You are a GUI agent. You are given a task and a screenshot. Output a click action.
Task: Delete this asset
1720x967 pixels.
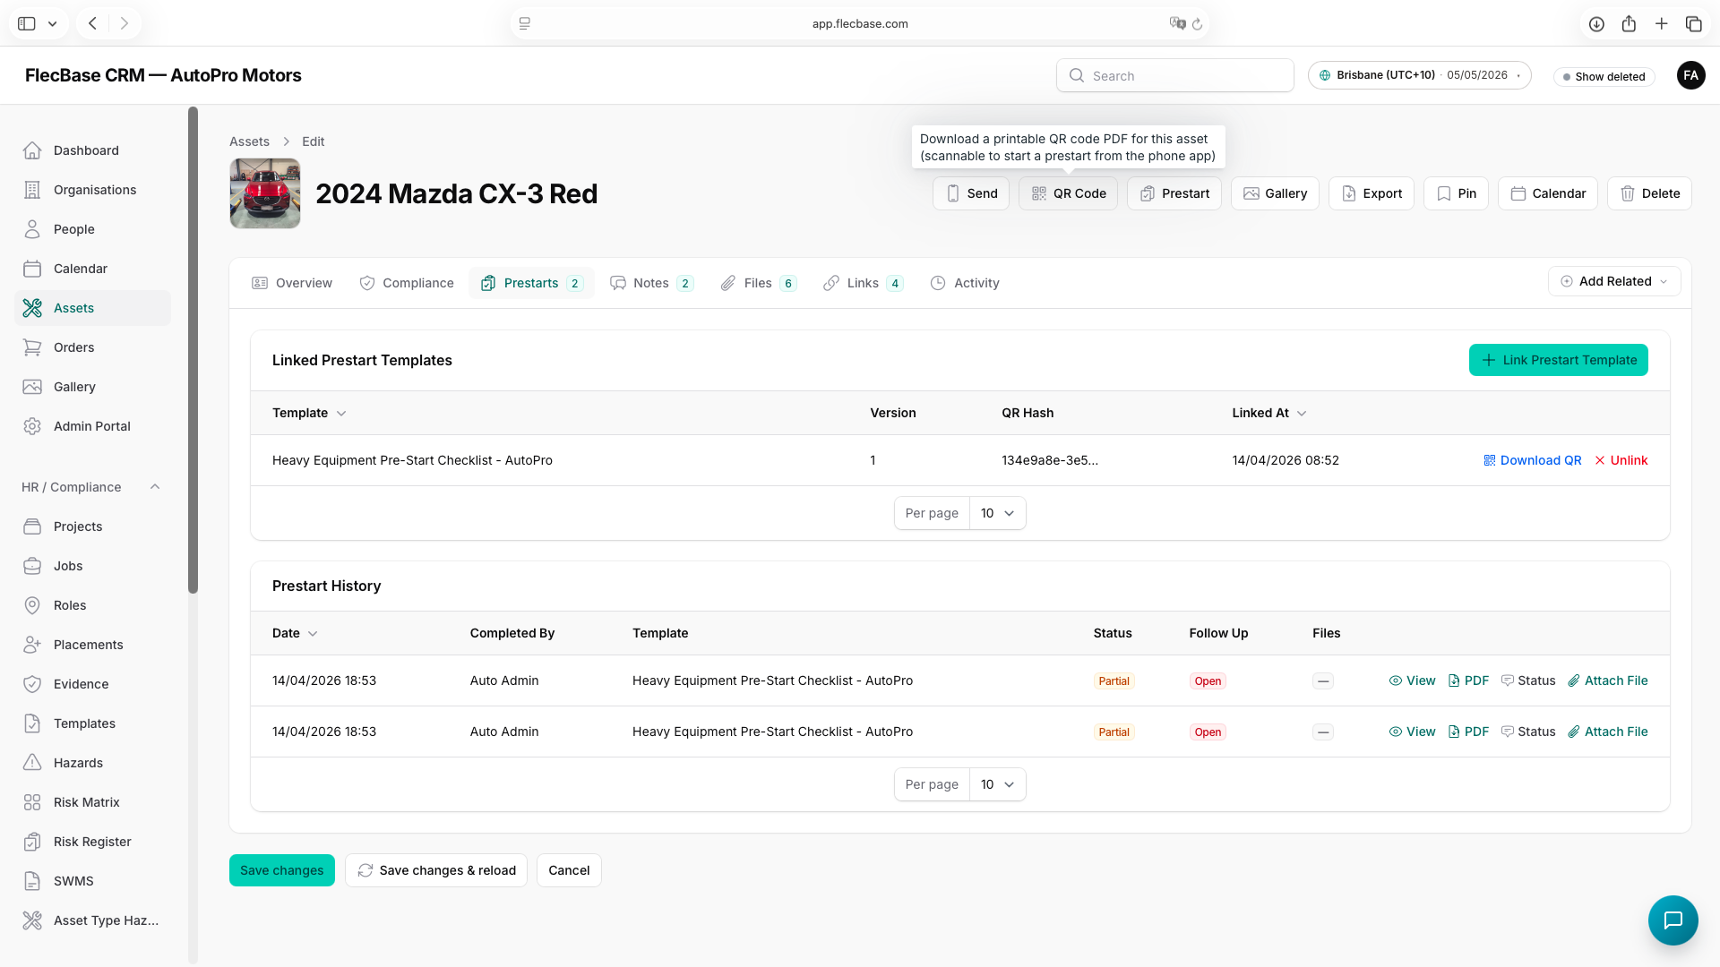coord(1649,193)
